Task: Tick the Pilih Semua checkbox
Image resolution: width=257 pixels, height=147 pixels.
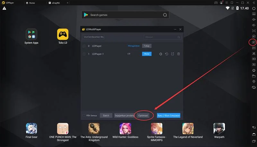Action: tap(84, 115)
